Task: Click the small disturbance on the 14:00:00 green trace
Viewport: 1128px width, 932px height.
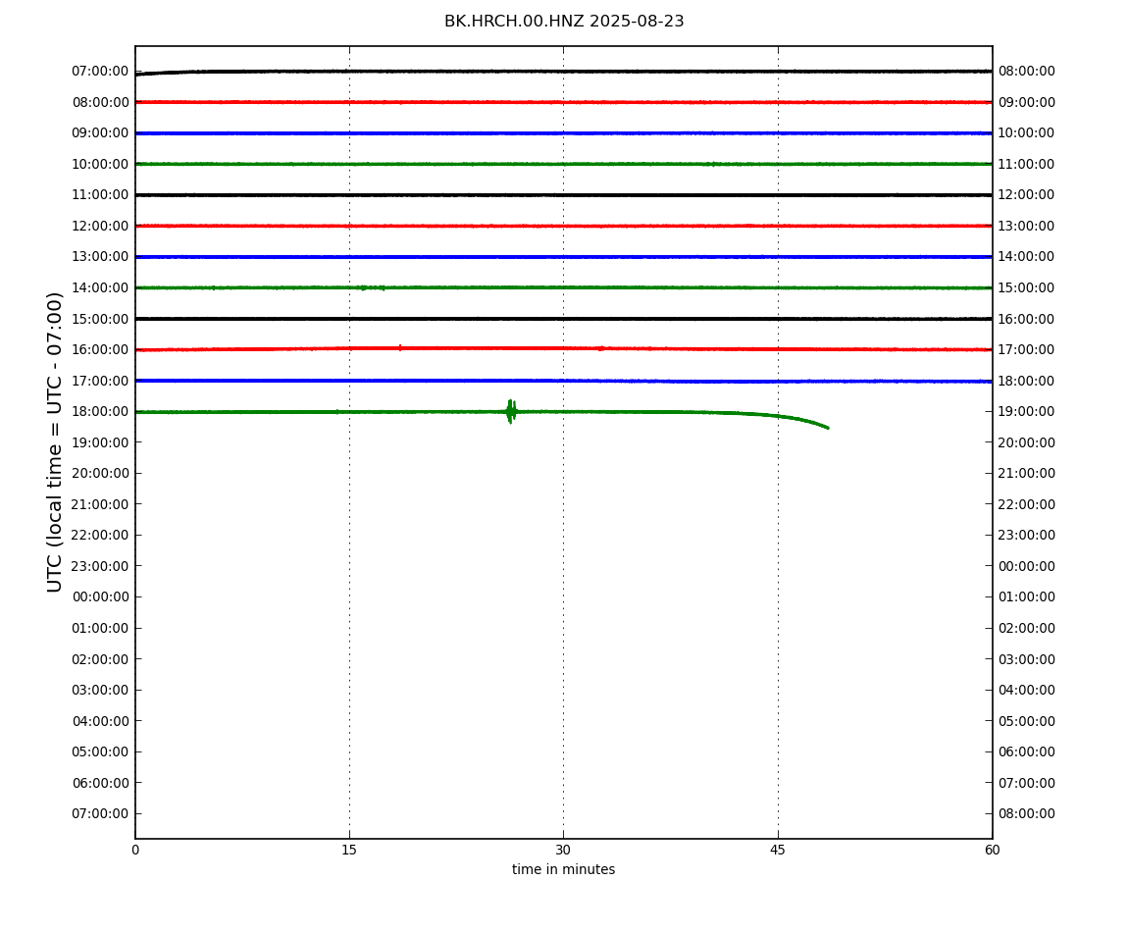Action: coord(372,287)
